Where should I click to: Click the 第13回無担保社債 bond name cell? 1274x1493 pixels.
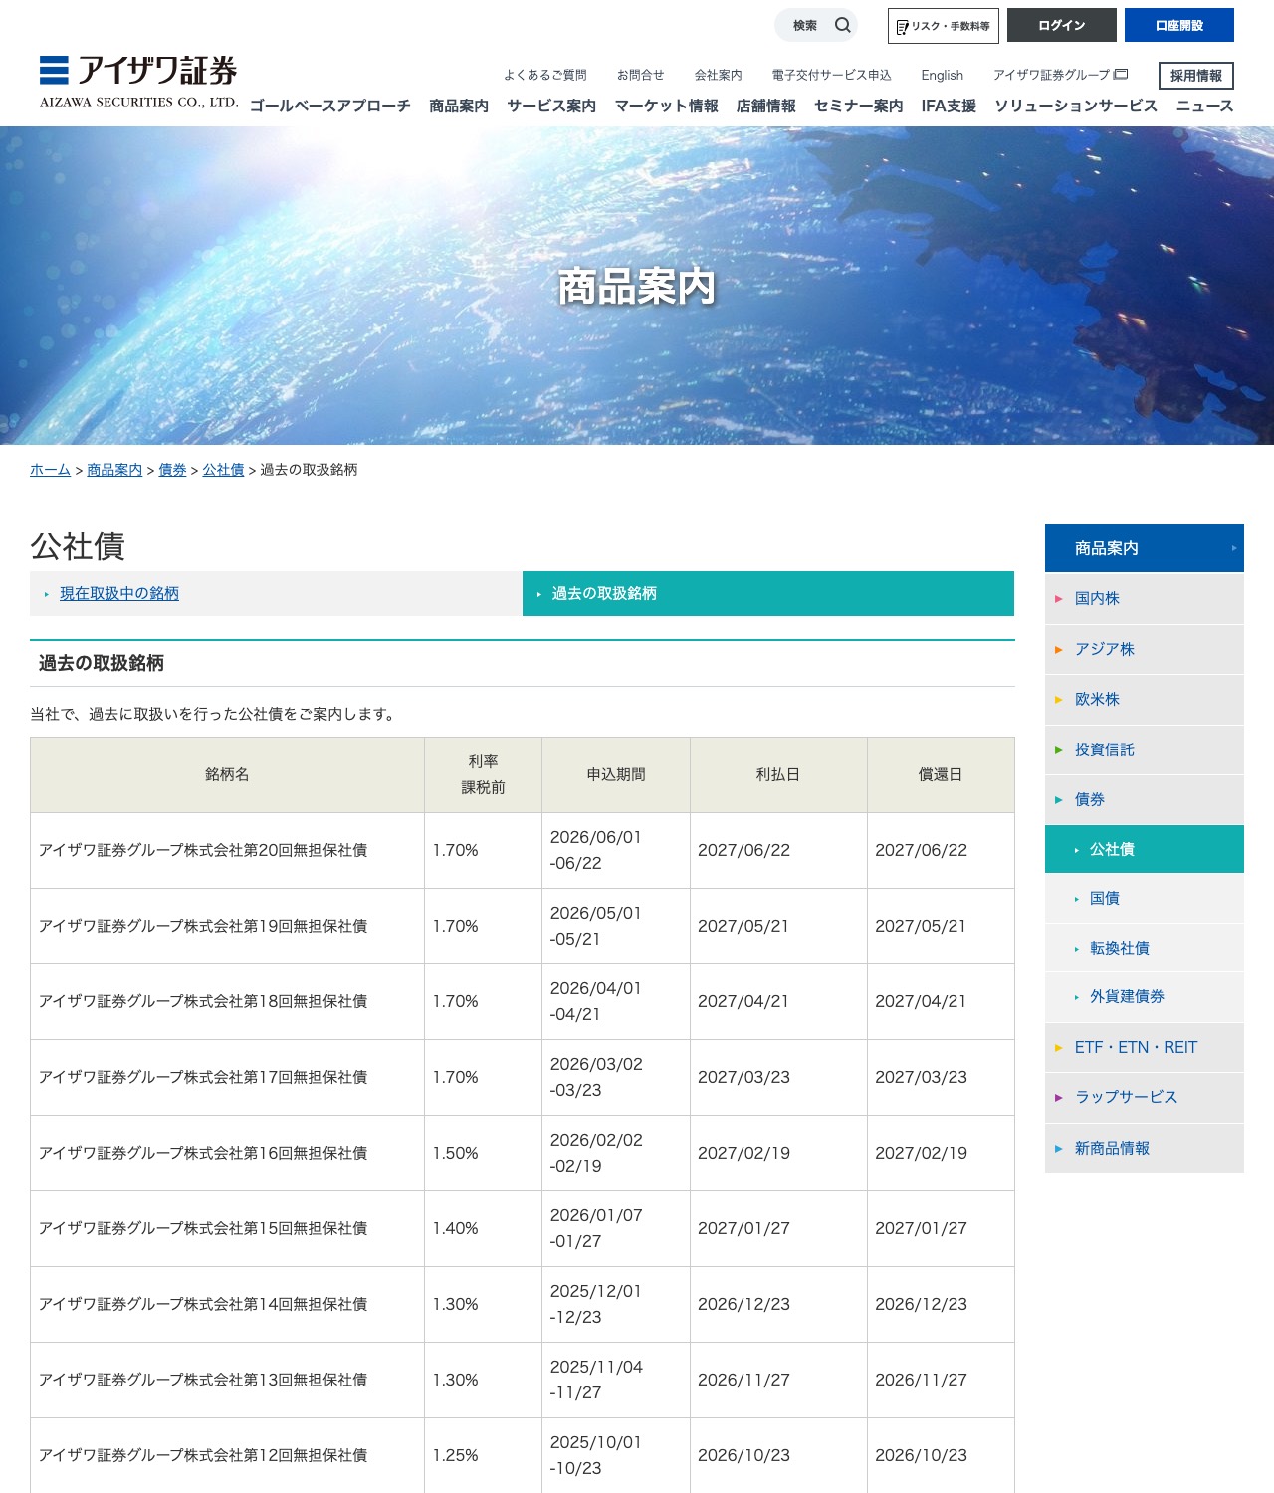tap(228, 1380)
